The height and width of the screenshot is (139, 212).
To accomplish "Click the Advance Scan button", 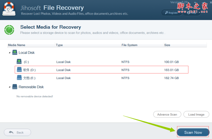I will click(x=167, y=115).
